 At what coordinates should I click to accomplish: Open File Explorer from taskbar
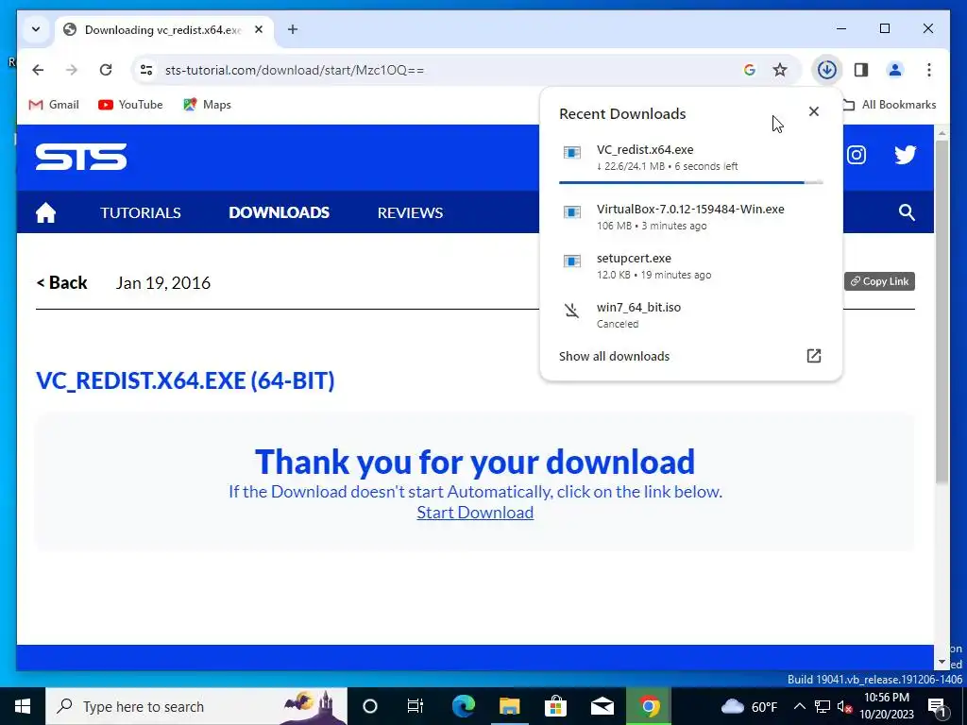pyautogui.click(x=509, y=706)
